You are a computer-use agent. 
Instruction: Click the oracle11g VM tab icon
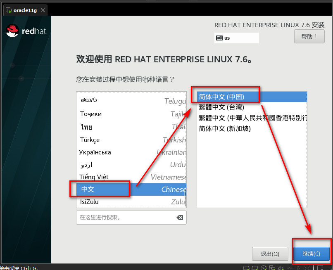9,10
